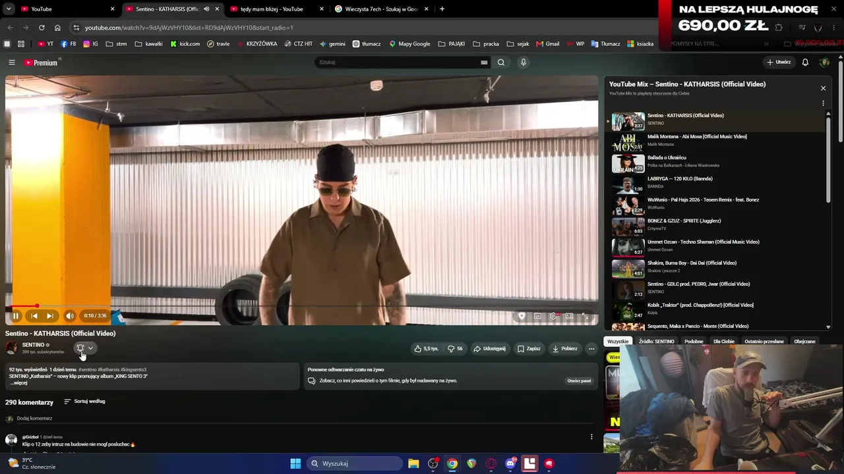844x474 pixels.
Task: Play Malik Montana - Abi Mosa from playlist
Action: [716, 142]
